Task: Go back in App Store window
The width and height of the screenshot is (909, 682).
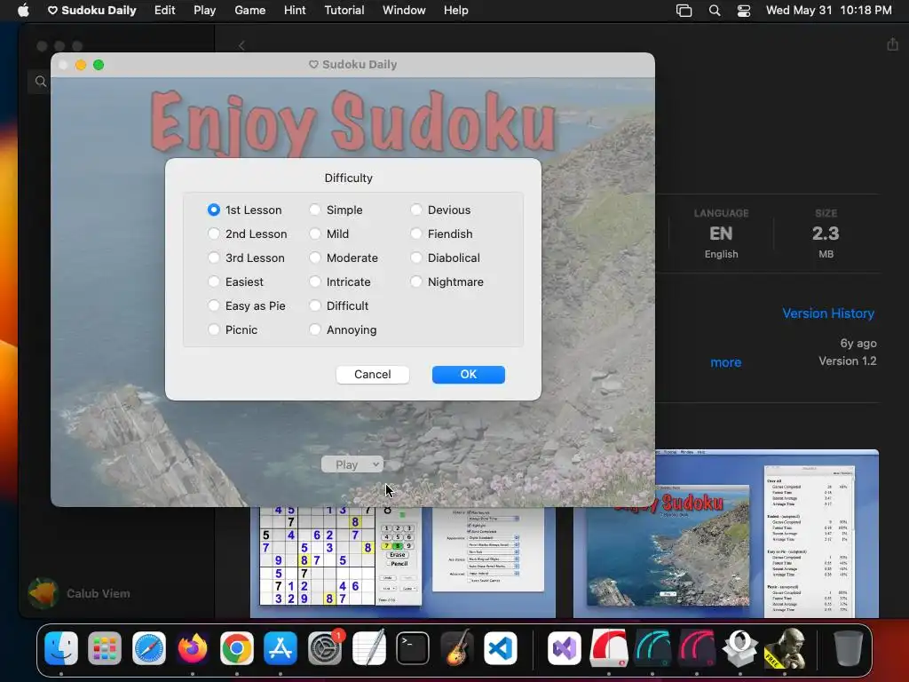Action: coord(241,46)
